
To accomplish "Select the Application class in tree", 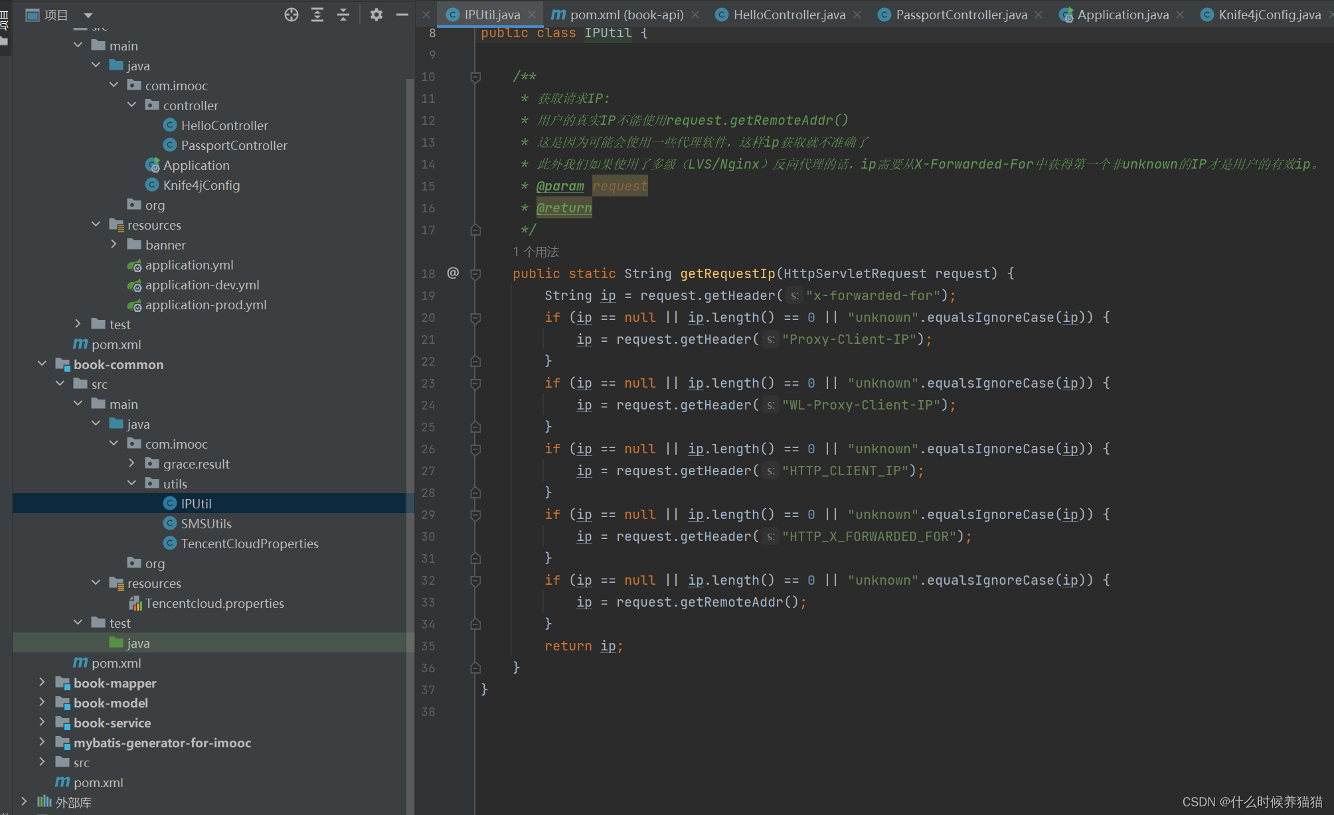I will [196, 165].
